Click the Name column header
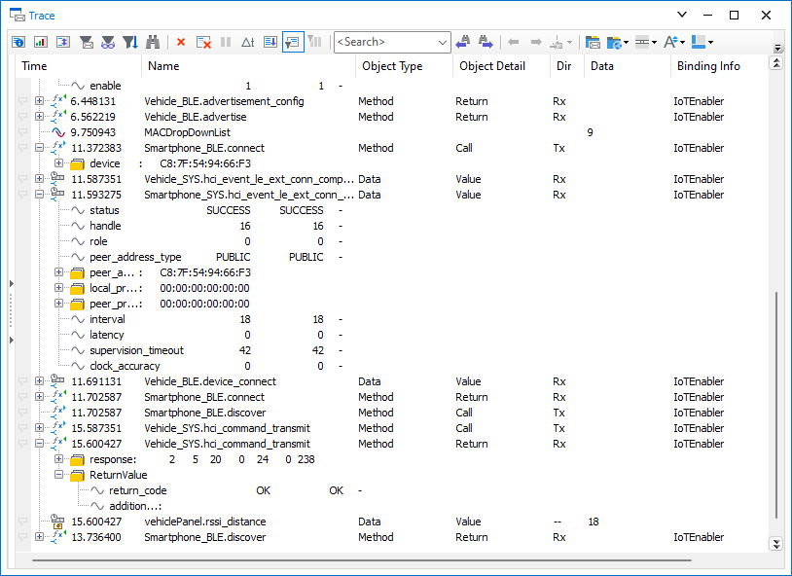 (x=248, y=66)
